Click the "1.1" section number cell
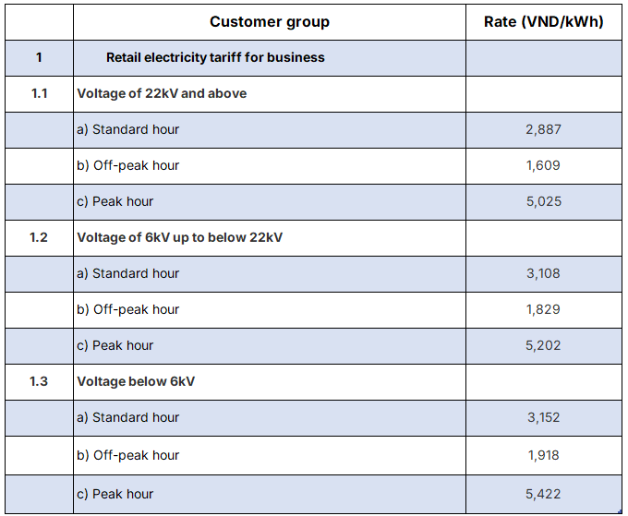The image size is (628, 516). click(x=39, y=93)
